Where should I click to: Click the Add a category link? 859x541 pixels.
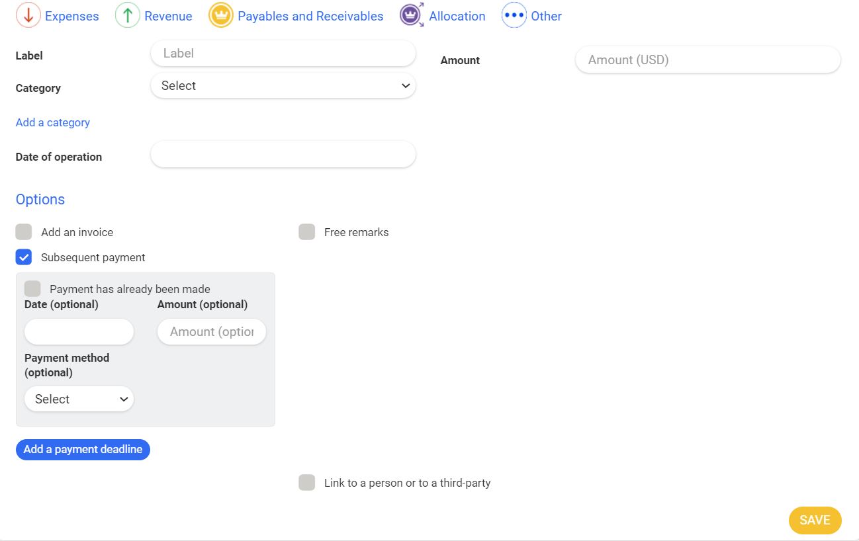pos(53,122)
